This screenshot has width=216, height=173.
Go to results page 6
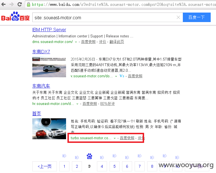point(127,166)
